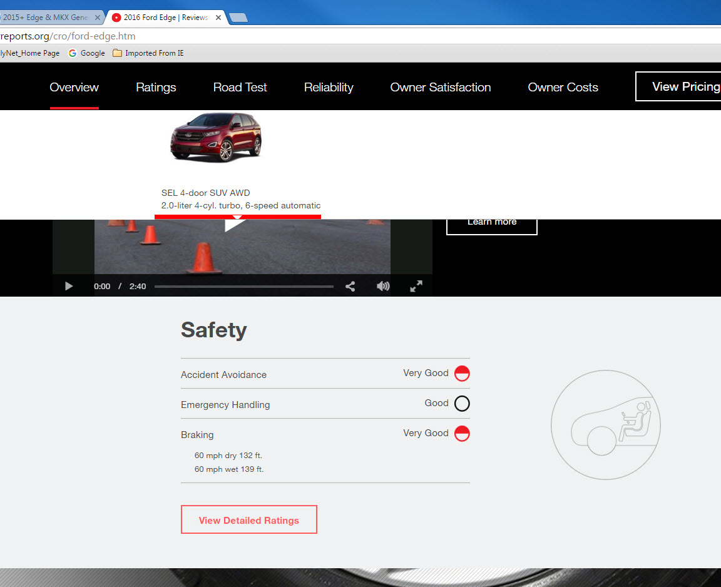Open the Road Test tab
721x587 pixels.
[x=240, y=88]
